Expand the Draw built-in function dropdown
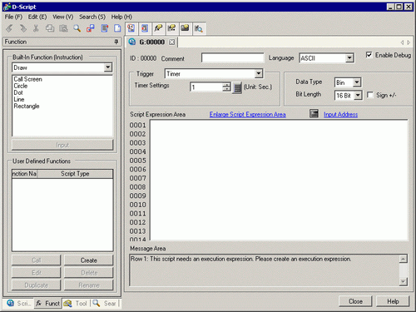416x312 pixels. coord(108,67)
